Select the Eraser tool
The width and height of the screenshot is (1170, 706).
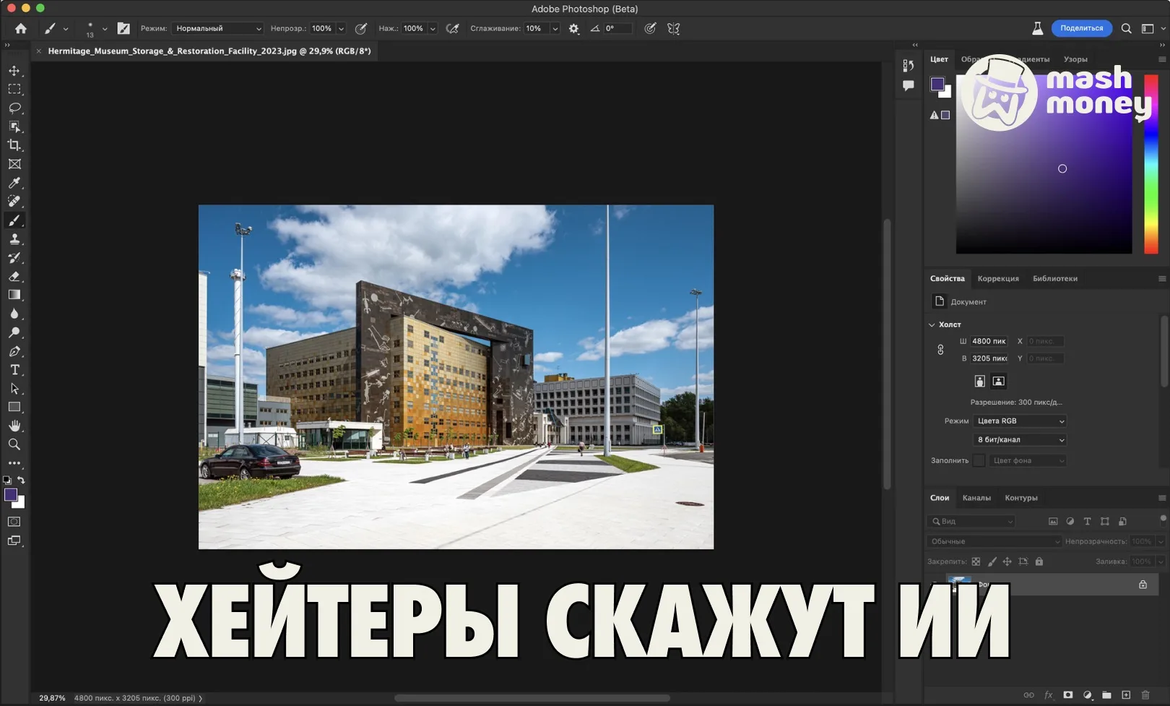tap(14, 276)
